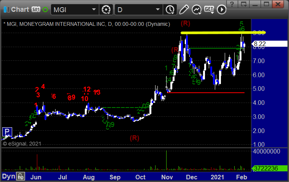Image resolution: width=289 pixels, height=182 pixels.
Task: Open the help question mark button
Action: point(232,4)
